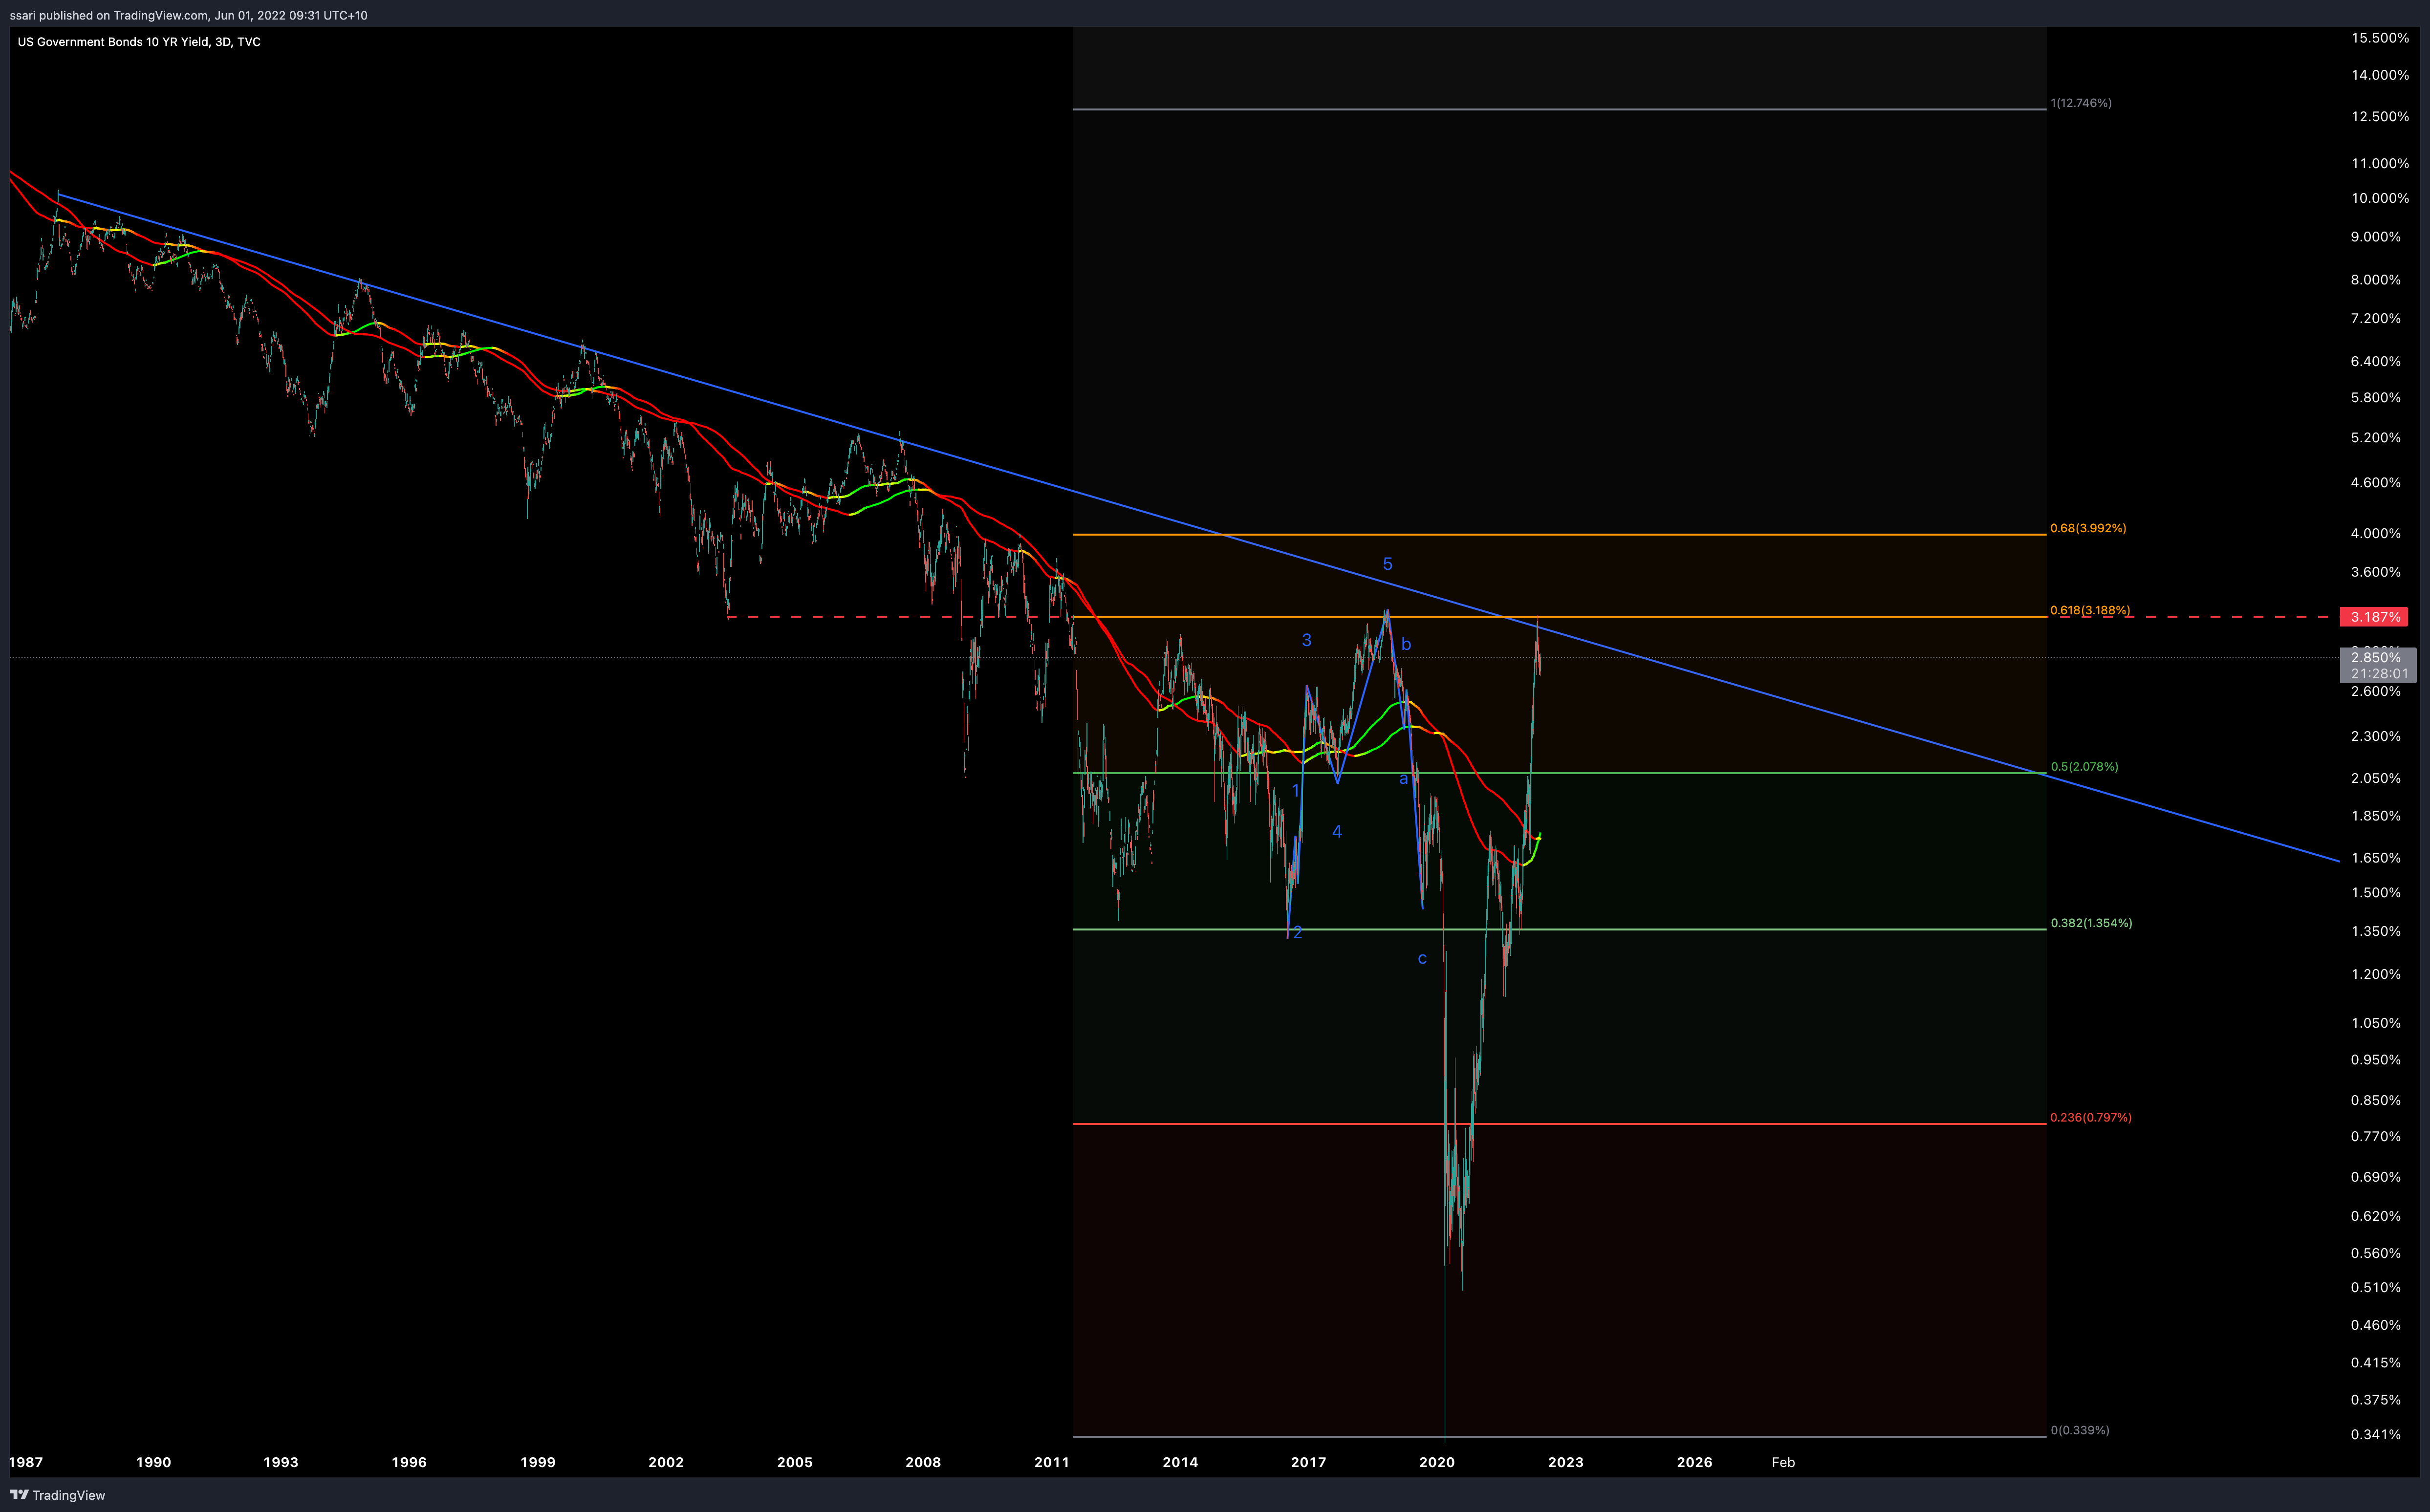Screen dimensions: 2430x1512
Task: Select the 1(12.746%) Fibonacci level label
Action: click(x=2081, y=103)
